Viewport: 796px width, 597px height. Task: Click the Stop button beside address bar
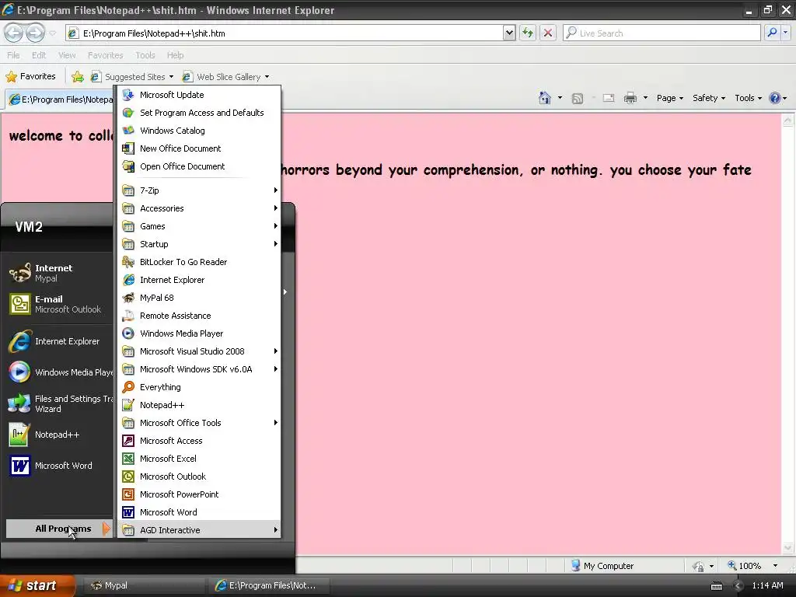548,33
